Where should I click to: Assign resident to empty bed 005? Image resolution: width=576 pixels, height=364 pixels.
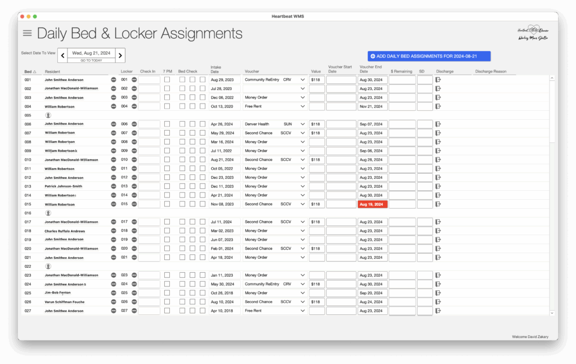pos(48,115)
